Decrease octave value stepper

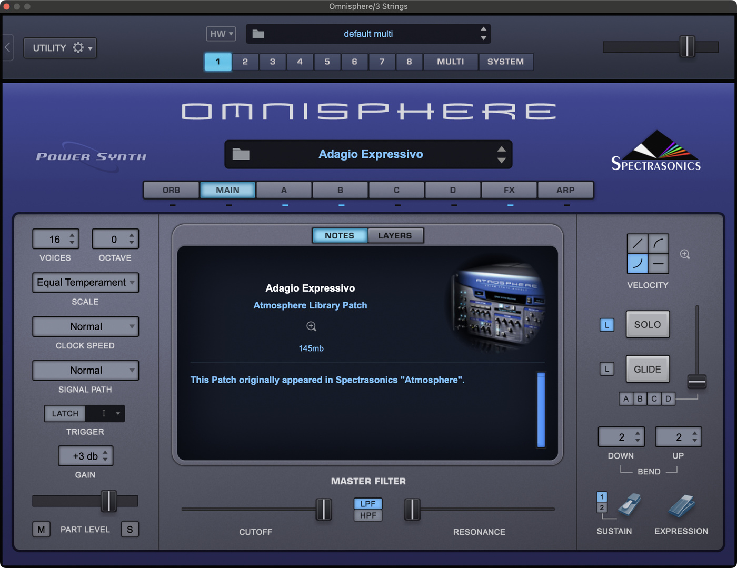pos(132,243)
